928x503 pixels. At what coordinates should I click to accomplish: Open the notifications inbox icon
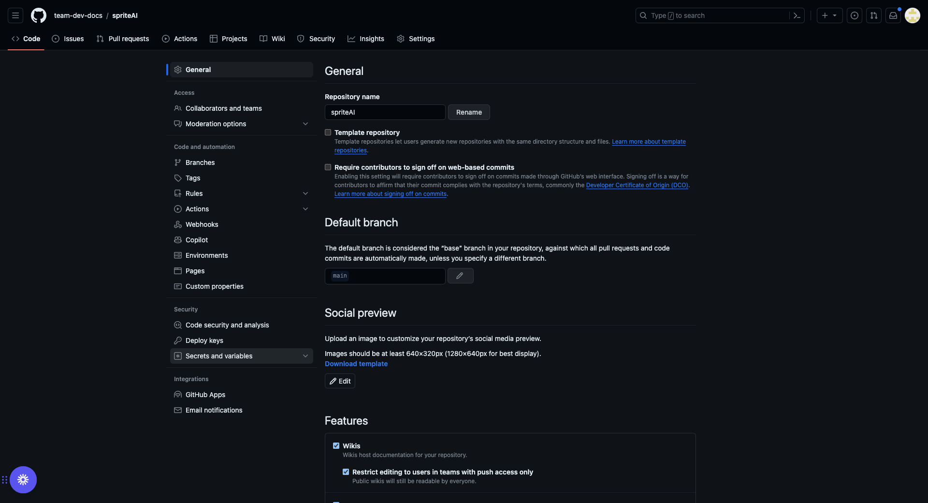893,15
